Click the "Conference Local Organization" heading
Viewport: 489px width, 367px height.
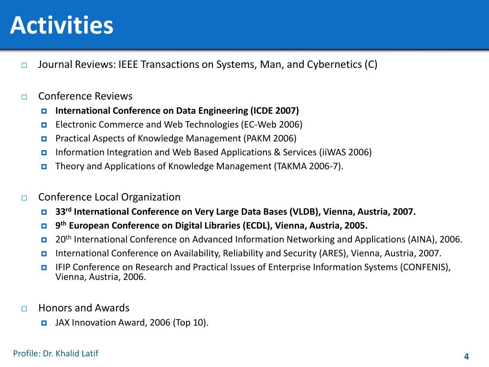(x=109, y=197)
